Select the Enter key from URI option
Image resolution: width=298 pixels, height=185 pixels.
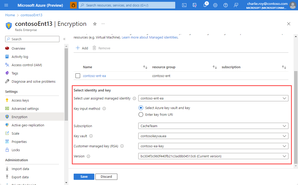pos(141,114)
